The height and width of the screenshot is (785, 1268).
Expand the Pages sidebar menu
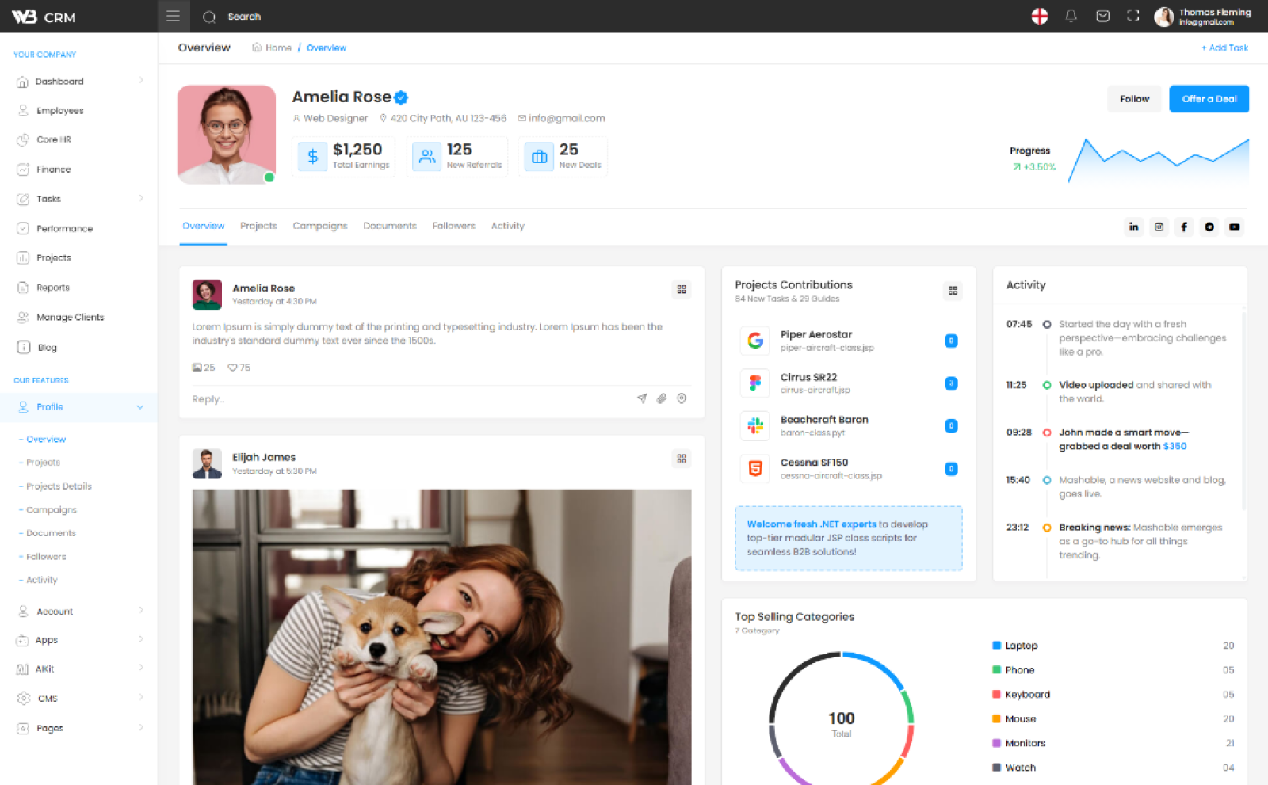tap(78, 728)
